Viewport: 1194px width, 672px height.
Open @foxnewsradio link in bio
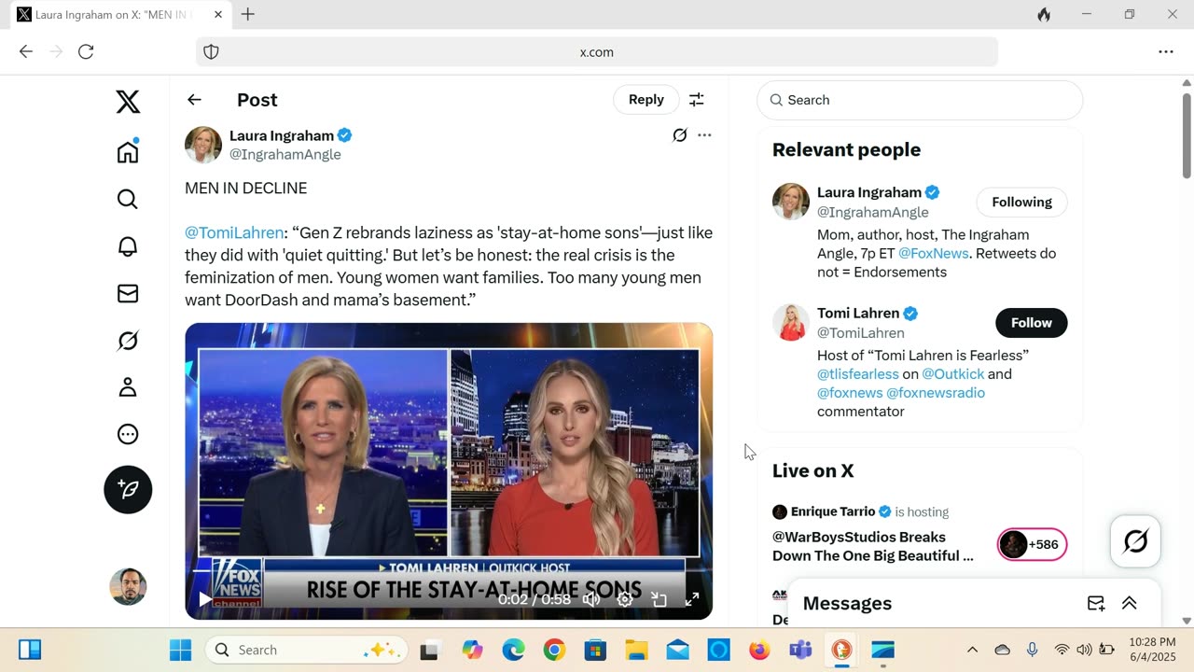(x=936, y=393)
